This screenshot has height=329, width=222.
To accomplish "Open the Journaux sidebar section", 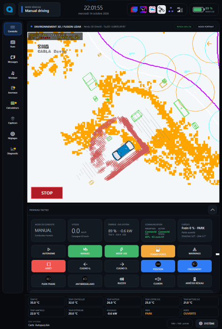I will pyautogui.click(x=13, y=90).
